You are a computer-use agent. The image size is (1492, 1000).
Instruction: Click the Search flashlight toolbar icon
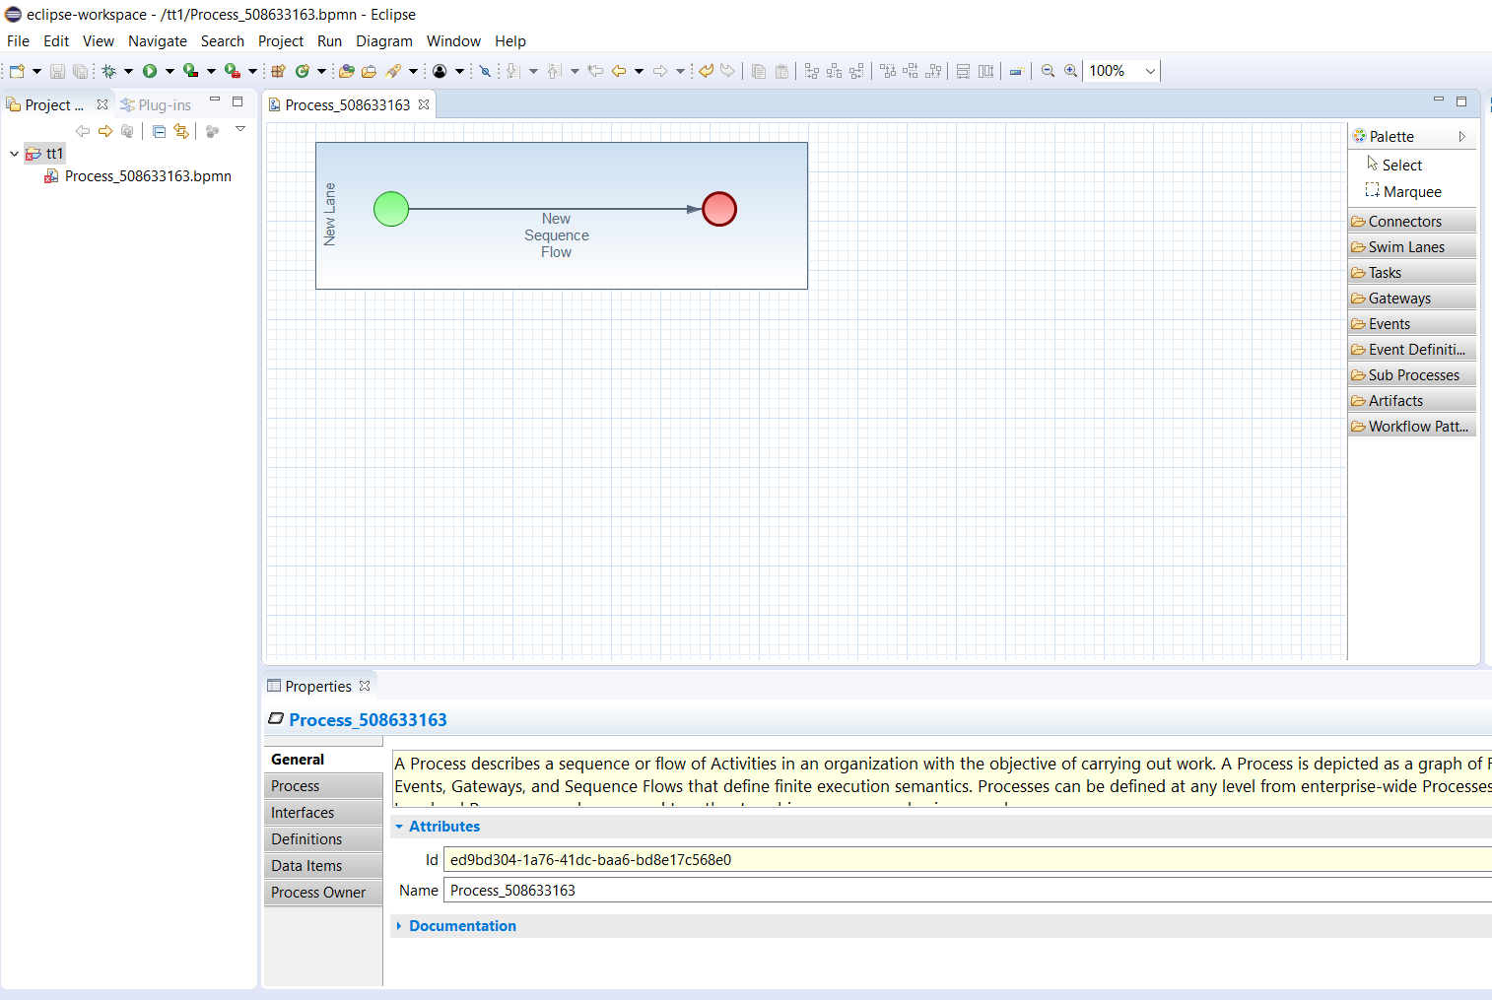[393, 71]
